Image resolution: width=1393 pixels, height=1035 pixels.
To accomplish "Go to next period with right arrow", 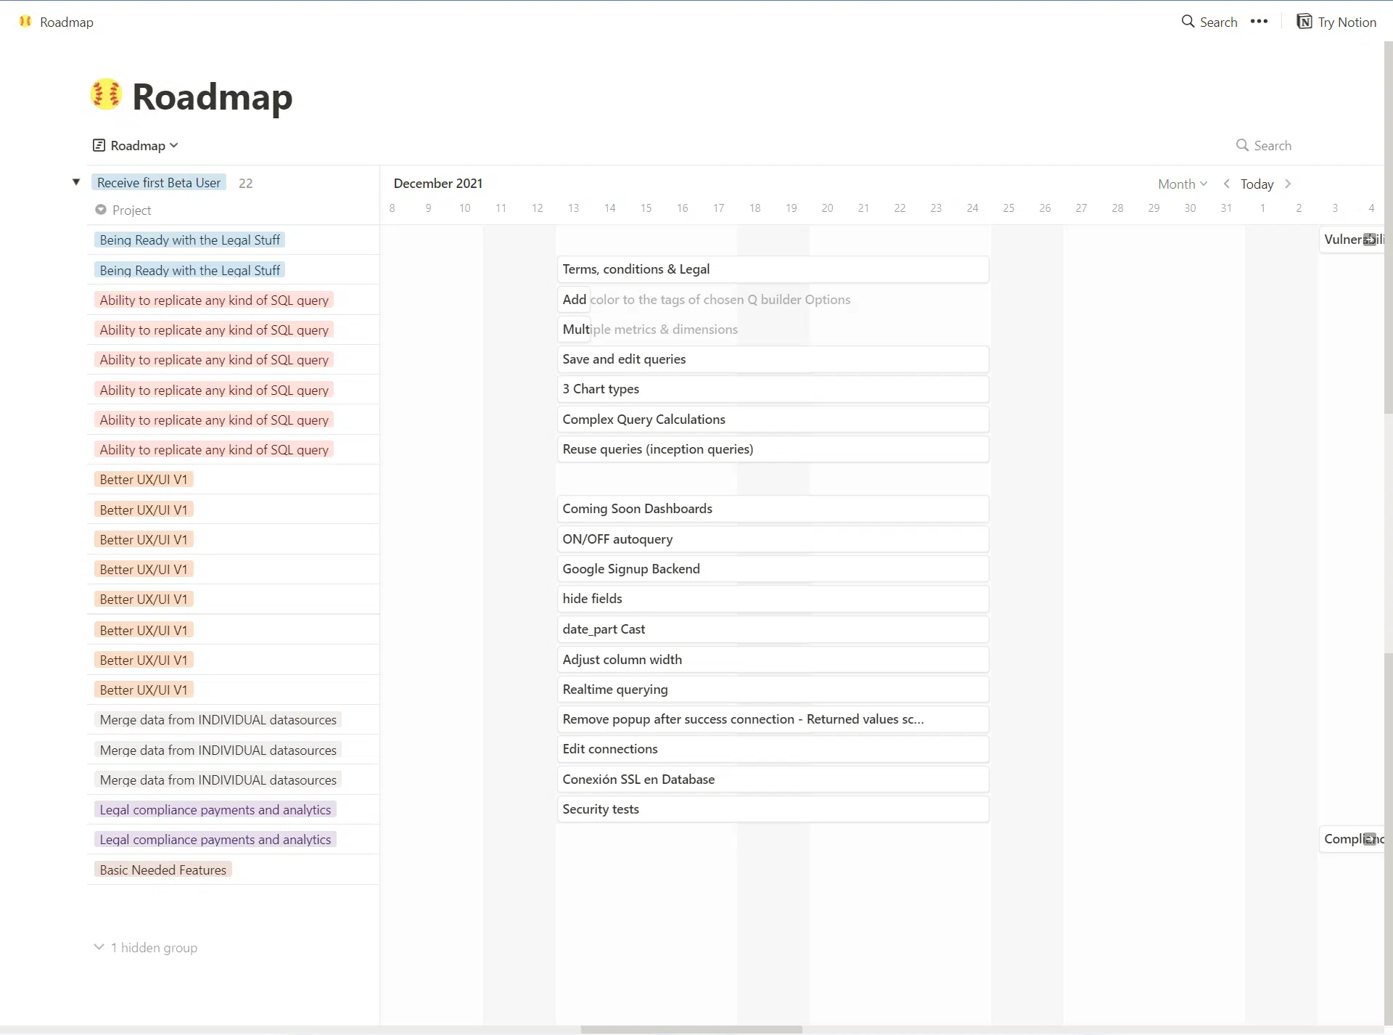I will click(x=1288, y=184).
